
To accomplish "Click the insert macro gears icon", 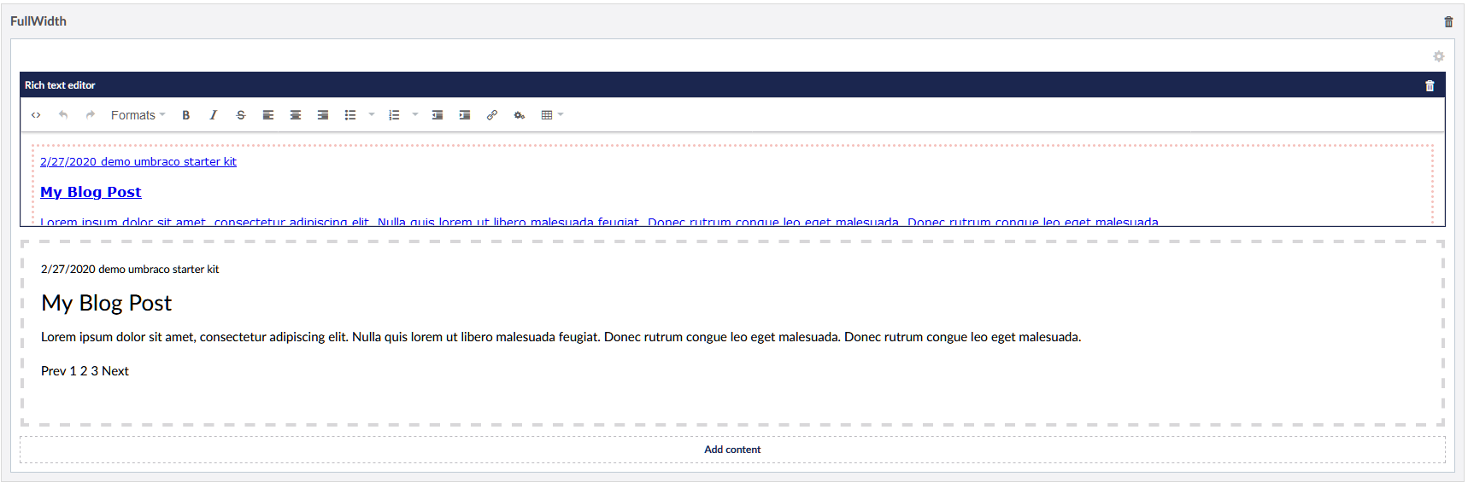I will pyautogui.click(x=520, y=115).
